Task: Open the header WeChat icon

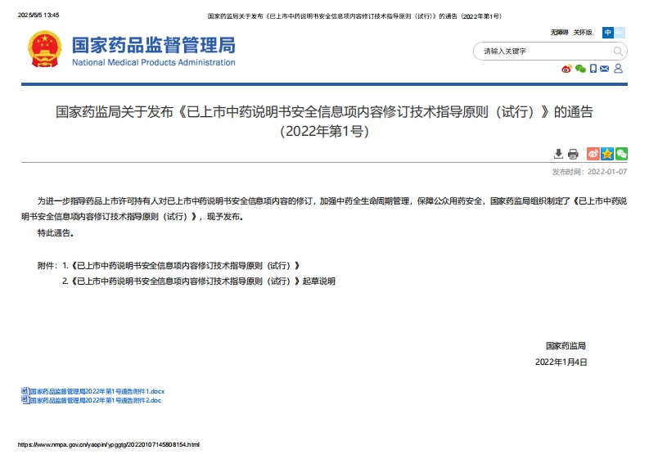Action: tap(580, 69)
